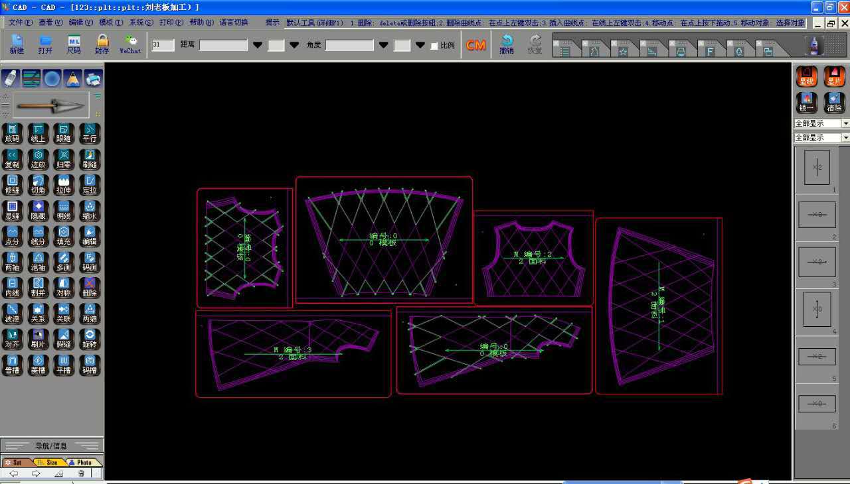Select the 填充 fill tool
This screenshot has height=484, width=850.
pos(64,237)
